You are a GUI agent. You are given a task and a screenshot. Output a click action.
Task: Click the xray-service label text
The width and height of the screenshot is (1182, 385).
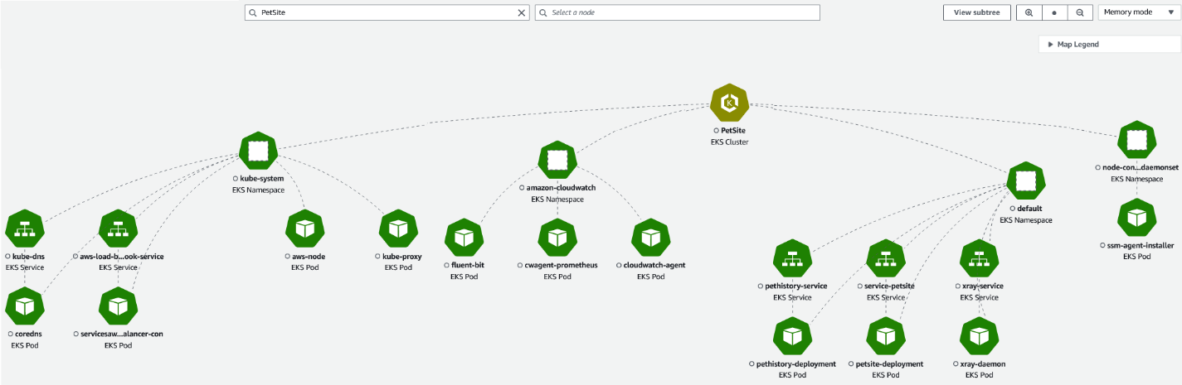click(984, 286)
